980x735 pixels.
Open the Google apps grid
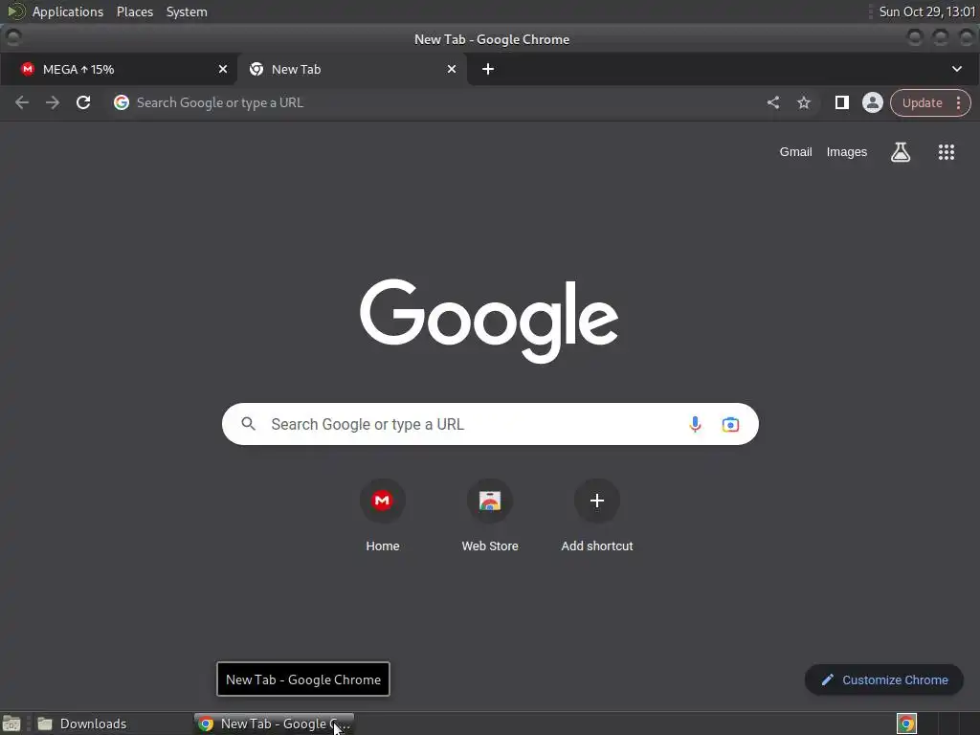[x=947, y=152]
